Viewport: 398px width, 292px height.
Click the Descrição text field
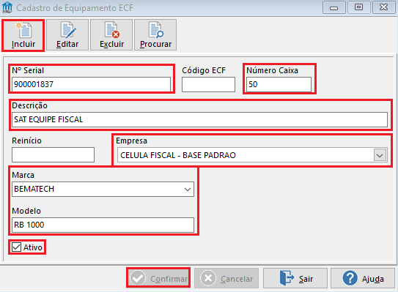[x=199, y=119]
